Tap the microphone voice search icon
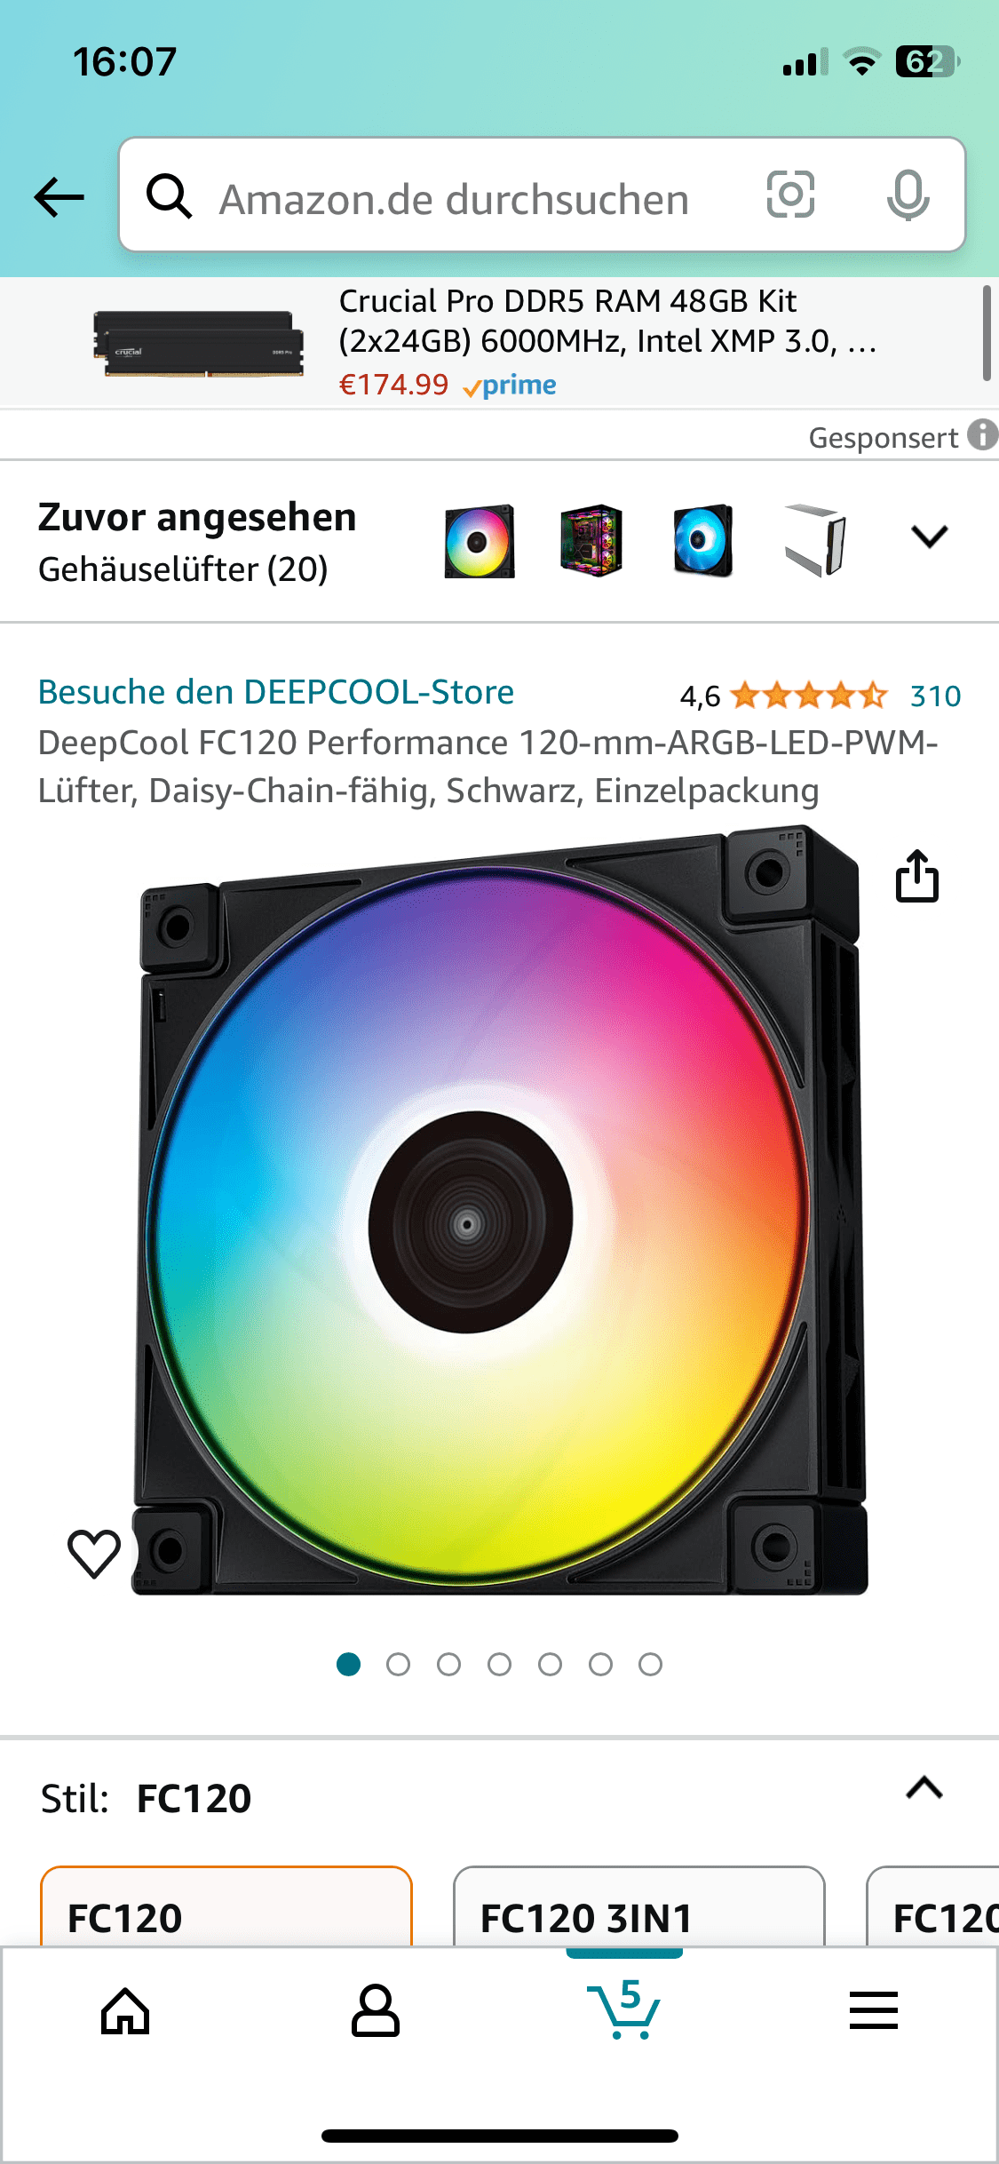 coord(908,195)
